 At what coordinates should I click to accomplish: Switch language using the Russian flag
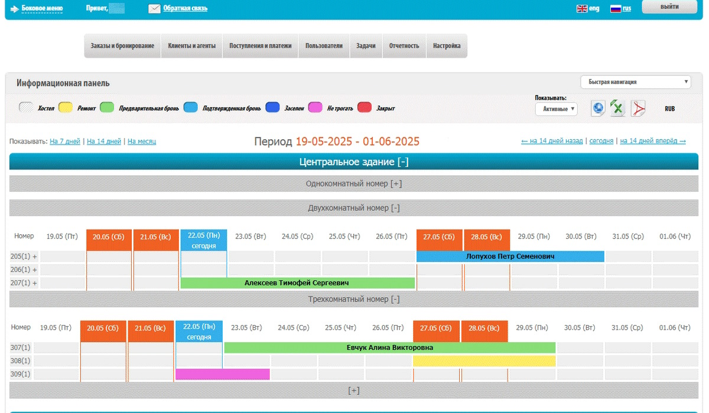[616, 8]
